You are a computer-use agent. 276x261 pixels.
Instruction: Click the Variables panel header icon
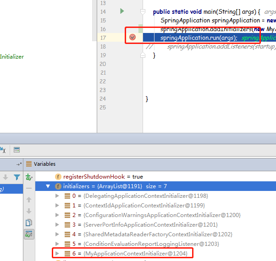pyautogui.click(x=29, y=164)
